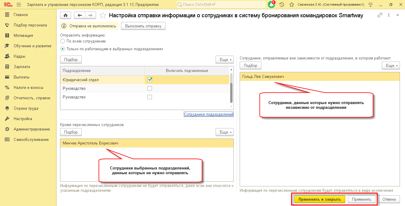Viewport: 405px width, 206px height.
Task: Click the Применить button
Action: [362, 199]
